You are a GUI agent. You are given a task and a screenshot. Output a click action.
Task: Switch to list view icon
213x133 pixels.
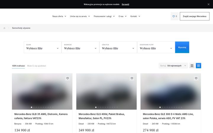point(192,66)
